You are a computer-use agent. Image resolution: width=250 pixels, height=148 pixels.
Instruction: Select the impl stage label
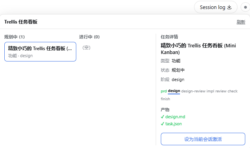coord(210,91)
